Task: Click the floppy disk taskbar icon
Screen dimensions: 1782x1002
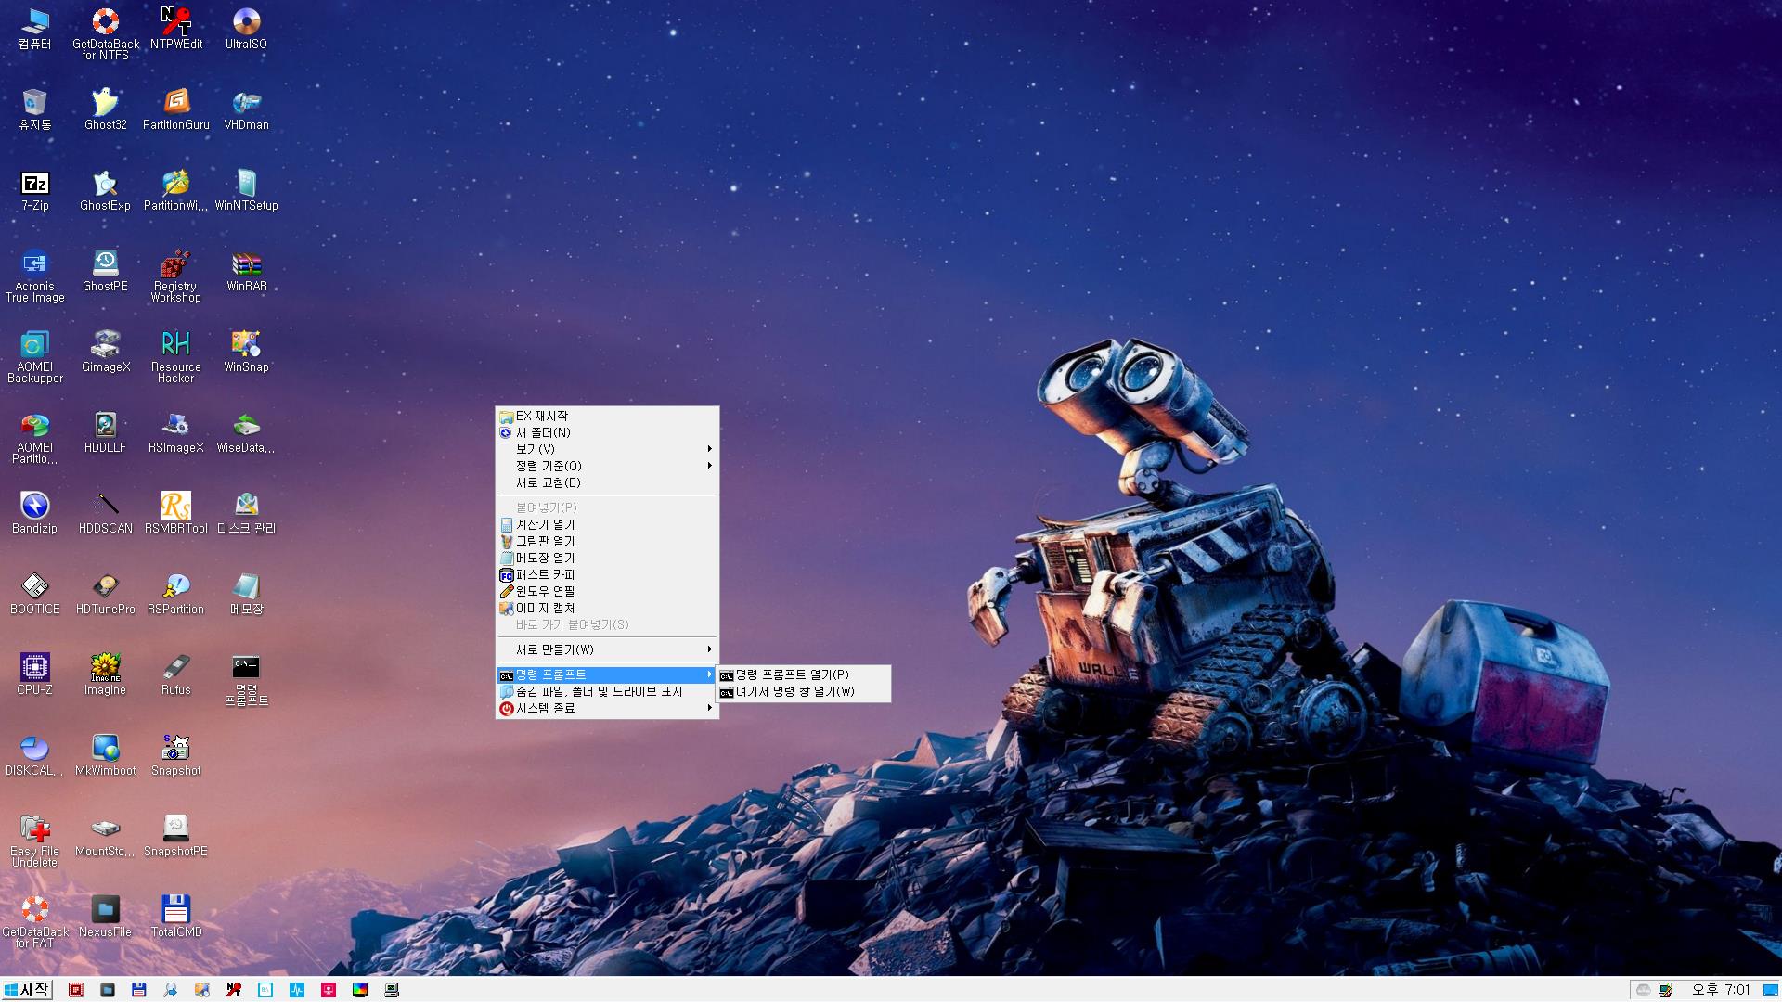Action: coord(139,990)
